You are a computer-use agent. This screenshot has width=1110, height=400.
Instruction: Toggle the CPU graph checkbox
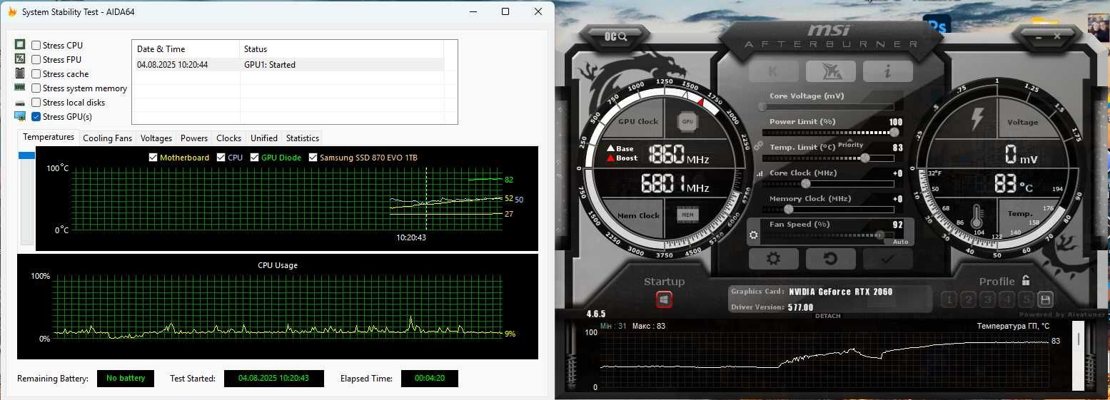point(221,158)
